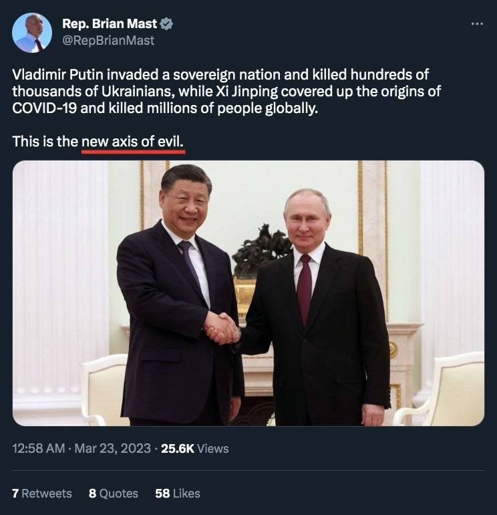The width and height of the screenshot is (497, 515).
Task: Open the 8 Quotes list
Action: point(113,494)
